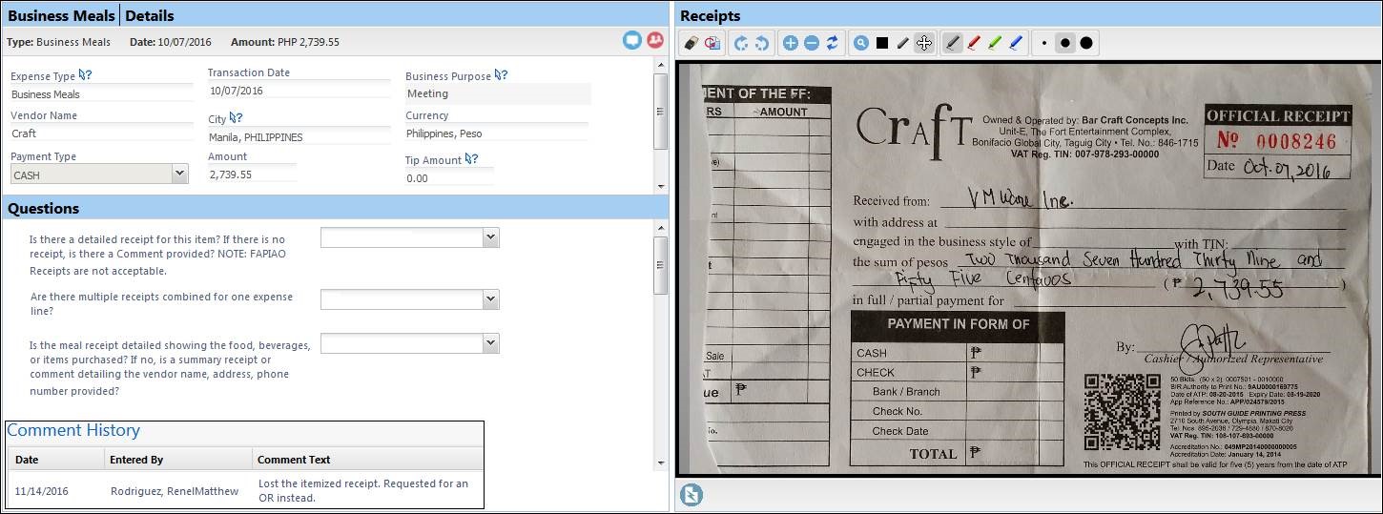1383x514 pixels.
Task: Zoom in on the receipt image
Action: coord(790,44)
